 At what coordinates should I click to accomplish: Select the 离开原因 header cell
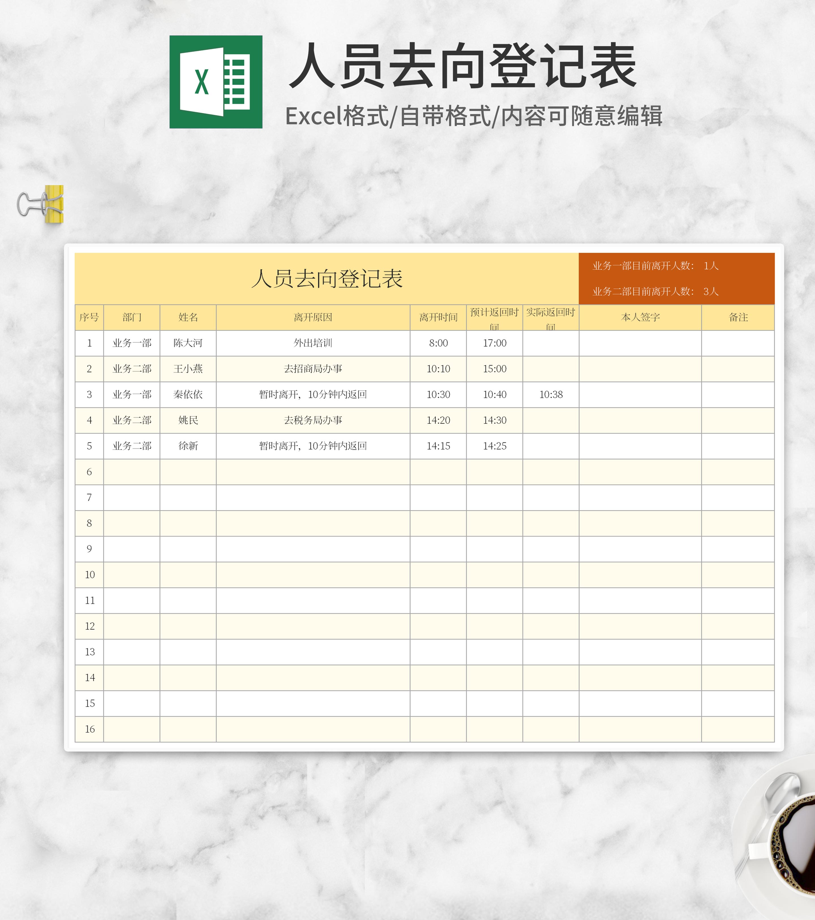click(313, 317)
